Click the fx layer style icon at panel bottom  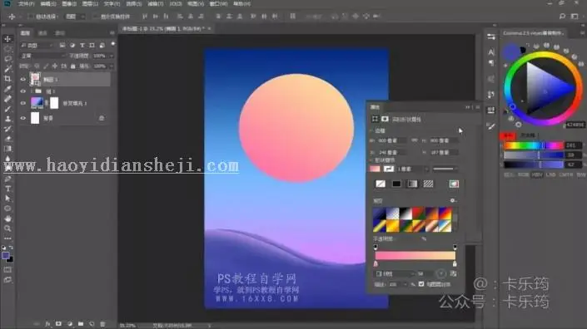47,324
